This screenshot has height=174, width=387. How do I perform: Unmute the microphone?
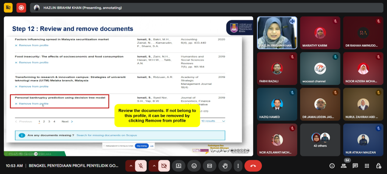[140, 165]
